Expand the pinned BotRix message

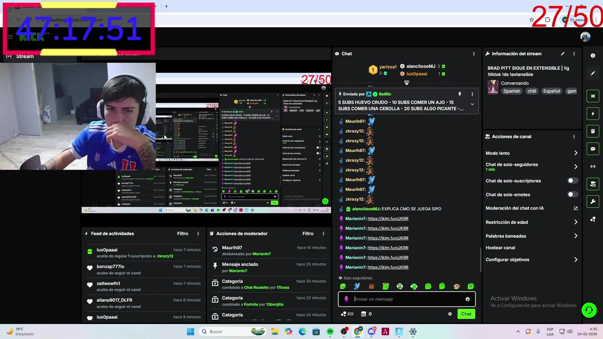pos(472,105)
